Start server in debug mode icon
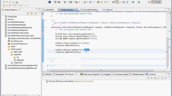This screenshot has height=96, width=172. tap(152, 78)
